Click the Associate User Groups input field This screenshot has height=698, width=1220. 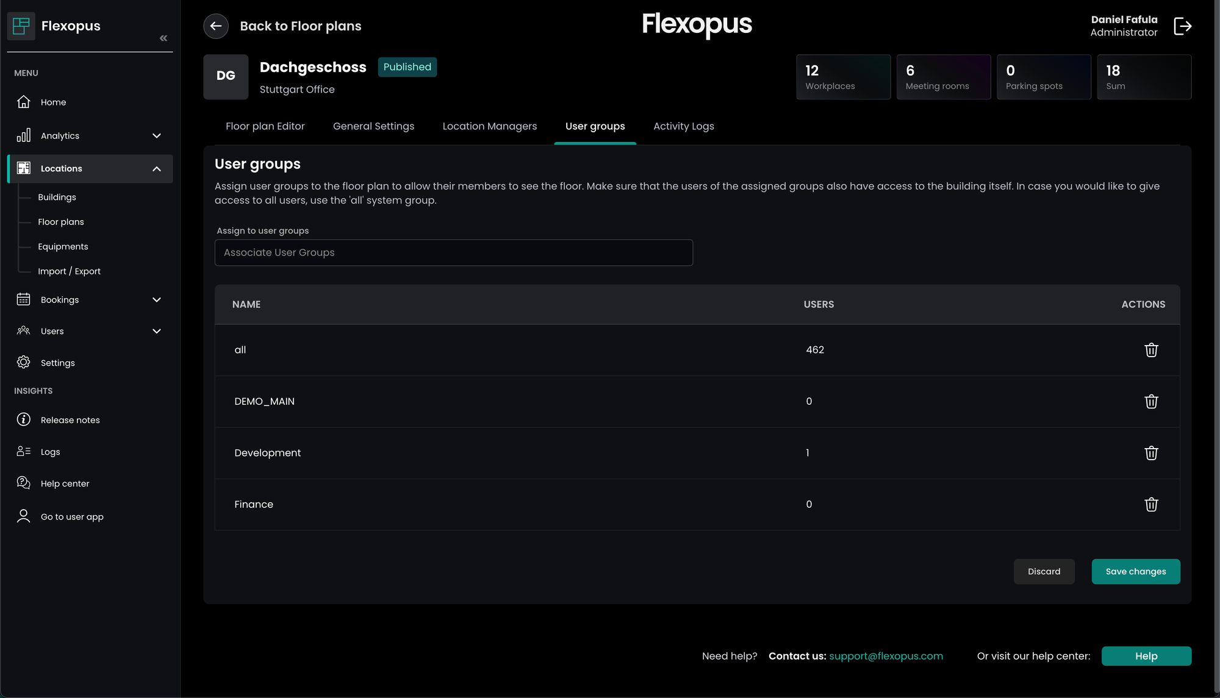pyautogui.click(x=453, y=252)
